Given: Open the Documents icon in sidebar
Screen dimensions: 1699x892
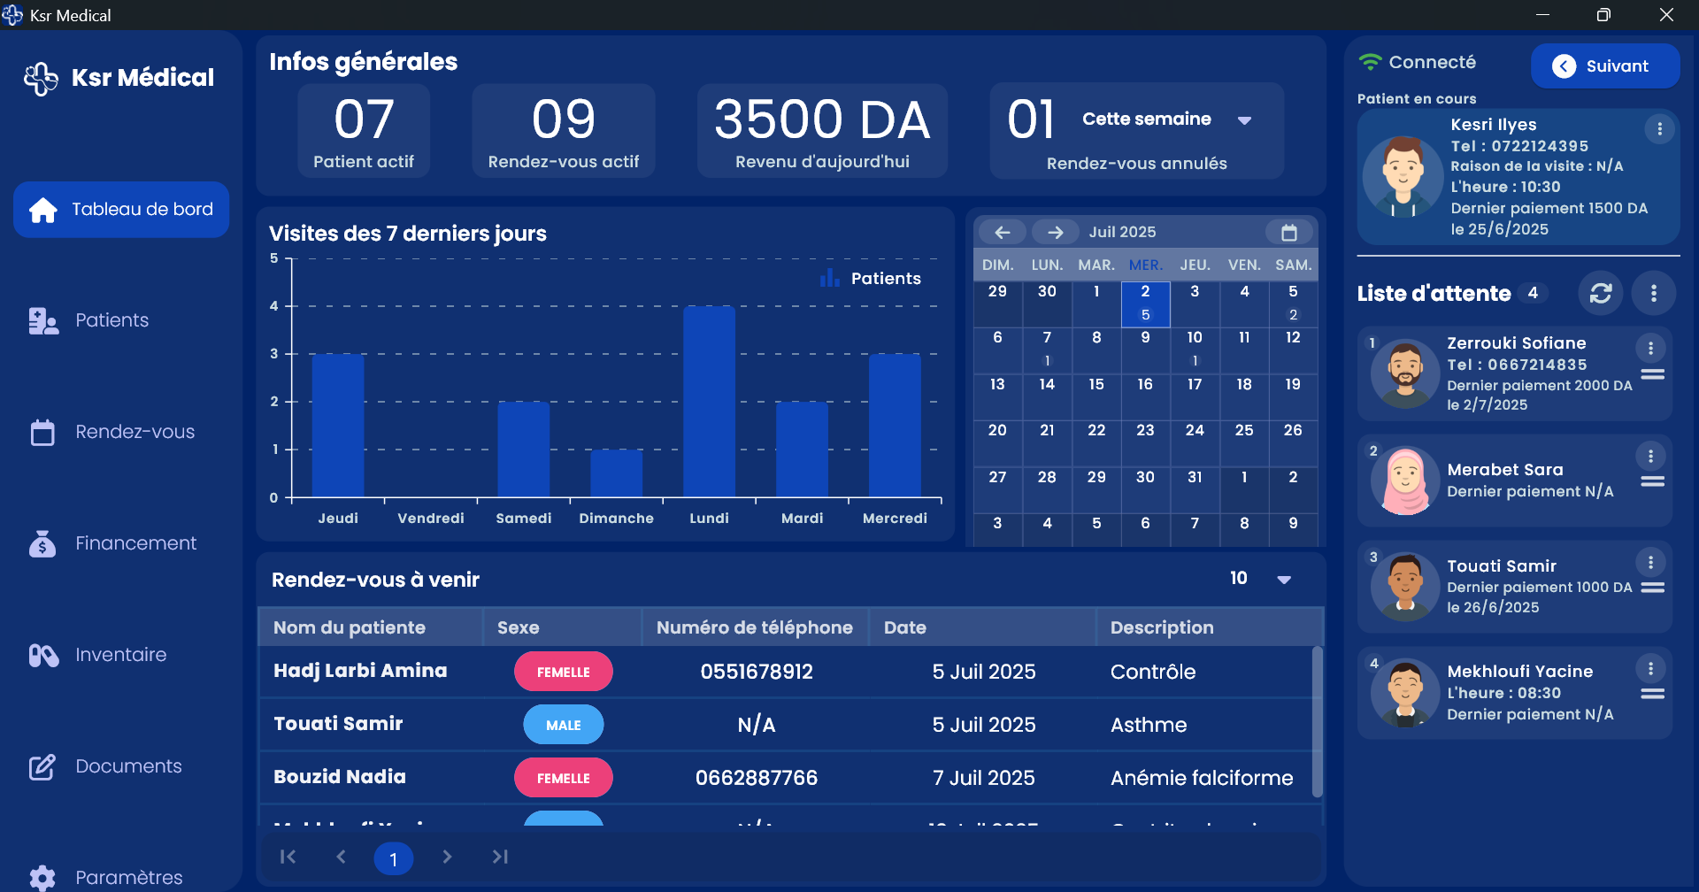Looking at the screenshot, I should coord(42,766).
